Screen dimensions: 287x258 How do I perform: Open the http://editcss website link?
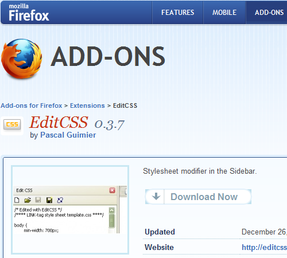point(264,247)
